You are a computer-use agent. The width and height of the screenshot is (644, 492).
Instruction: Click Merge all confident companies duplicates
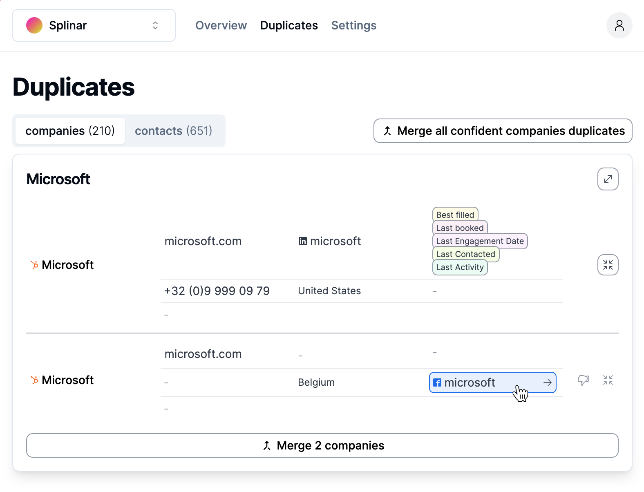coord(503,131)
